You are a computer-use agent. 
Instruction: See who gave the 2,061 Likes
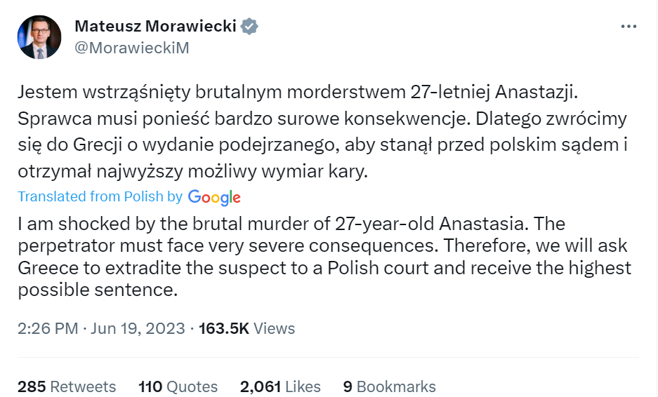(280, 386)
